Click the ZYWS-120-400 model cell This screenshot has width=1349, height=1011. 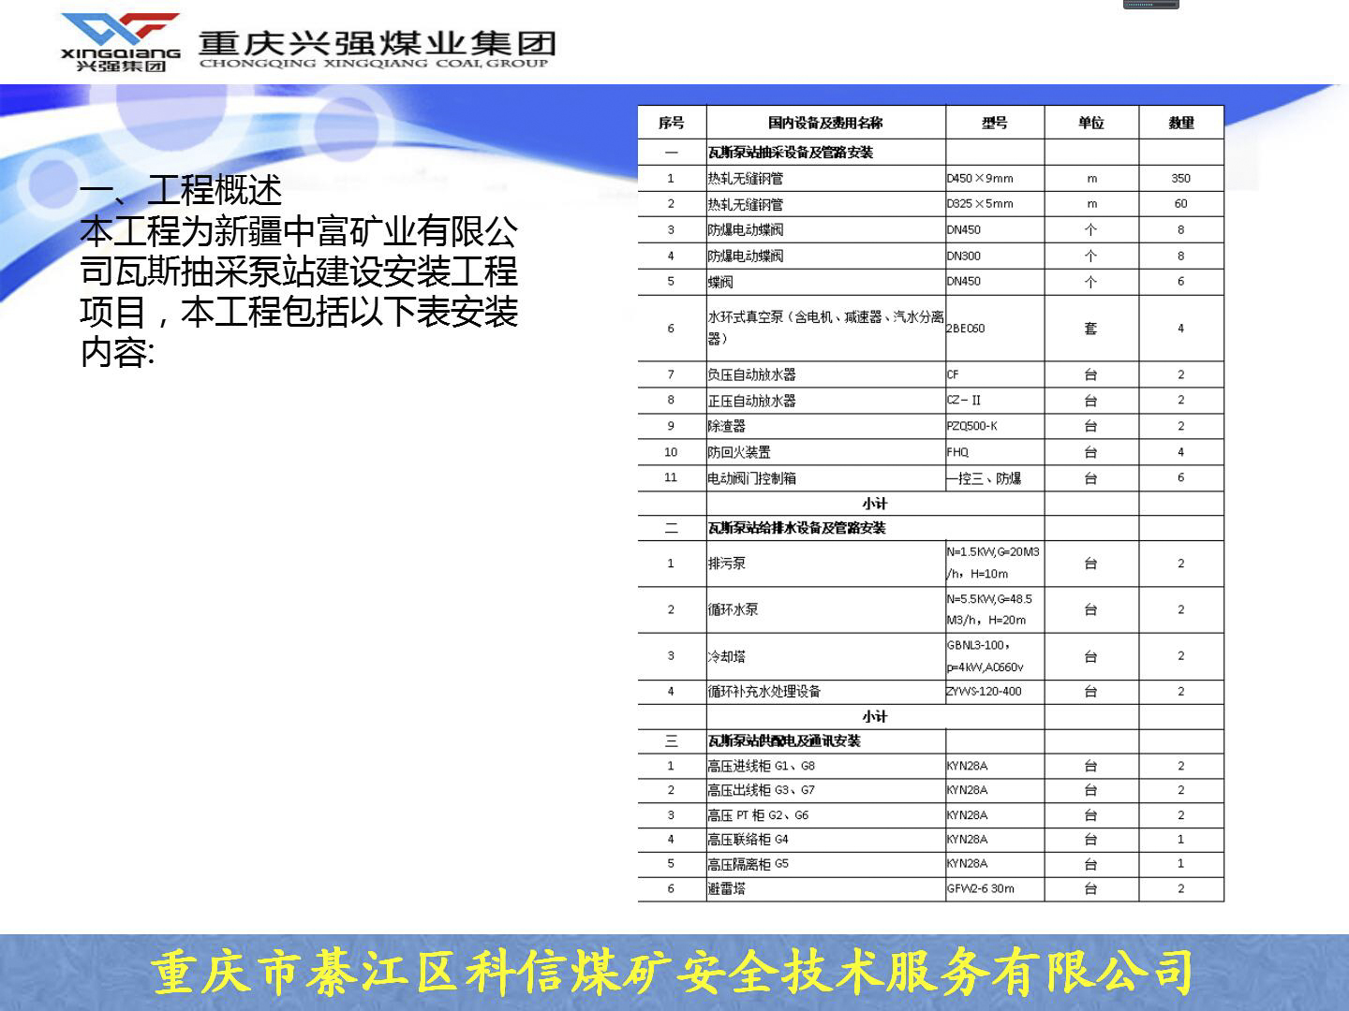point(985,692)
